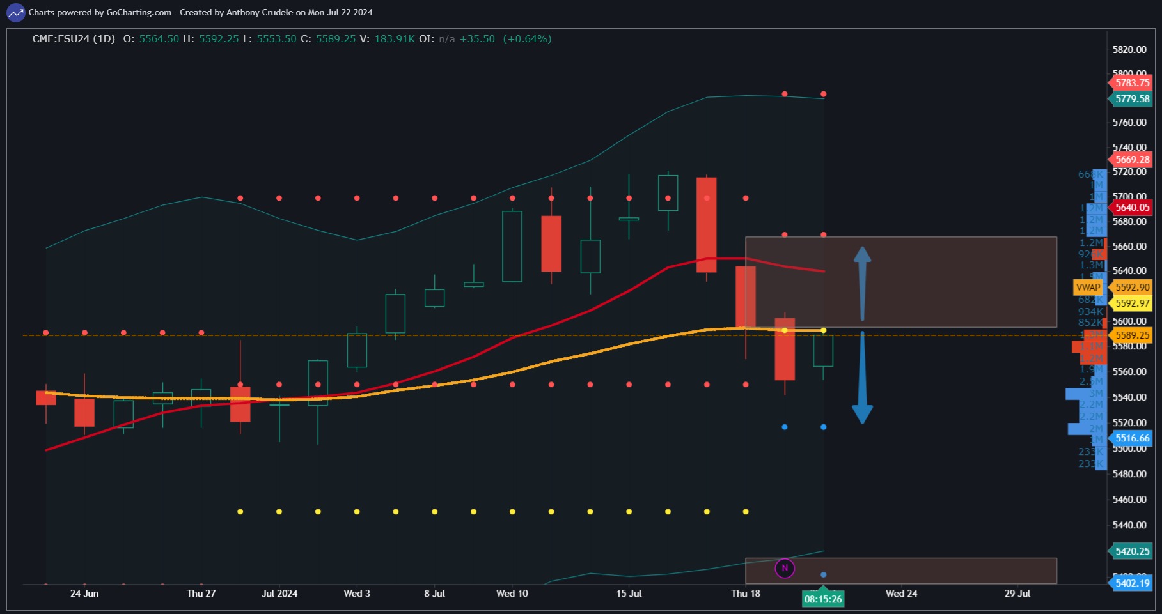Click the 5669.28 price tag

(x=1130, y=160)
